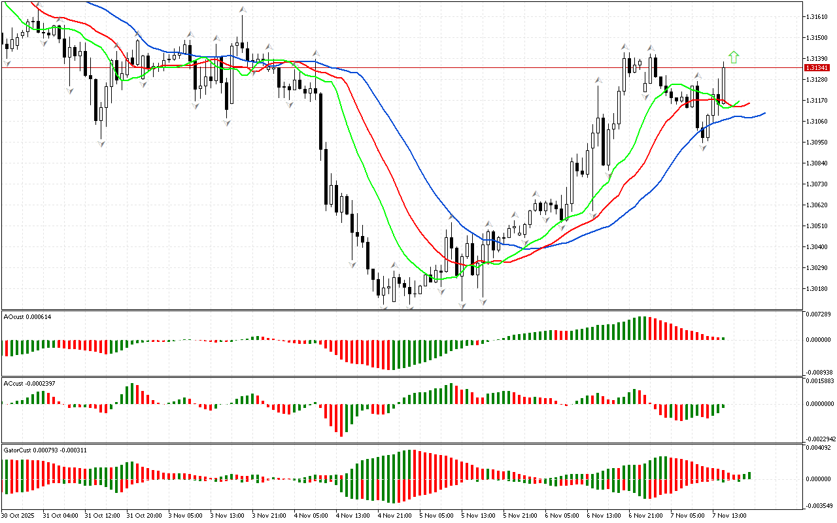
Task: Click the GatorCust indicator label
Action: 45,450
